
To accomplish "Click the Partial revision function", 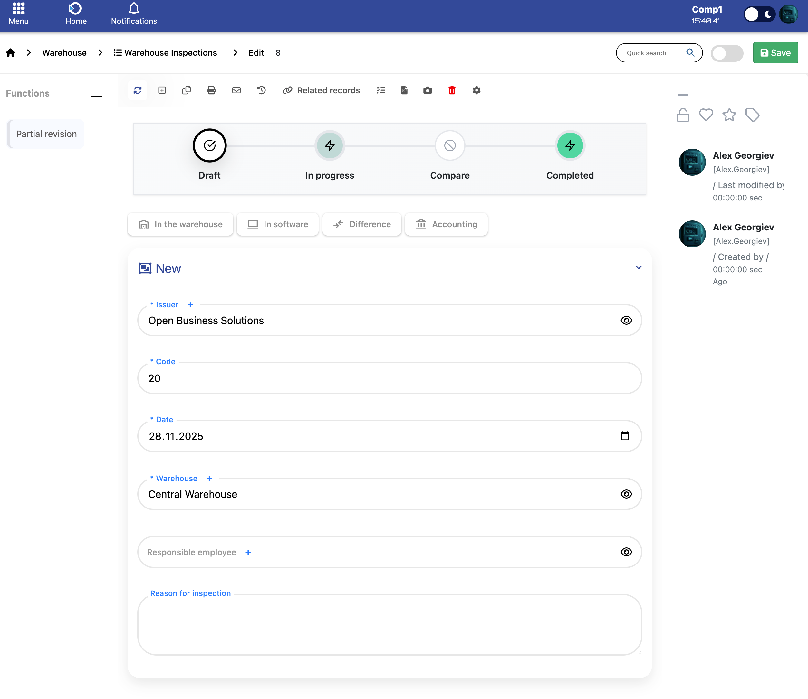I will pyautogui.click(x=46, y=134).
